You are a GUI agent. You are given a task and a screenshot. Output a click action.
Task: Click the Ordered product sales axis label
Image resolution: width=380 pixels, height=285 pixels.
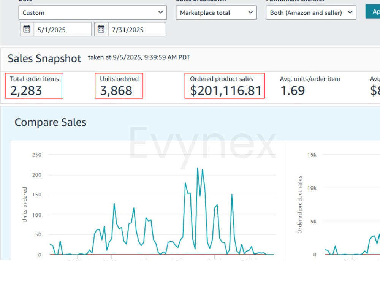[299, 204]
